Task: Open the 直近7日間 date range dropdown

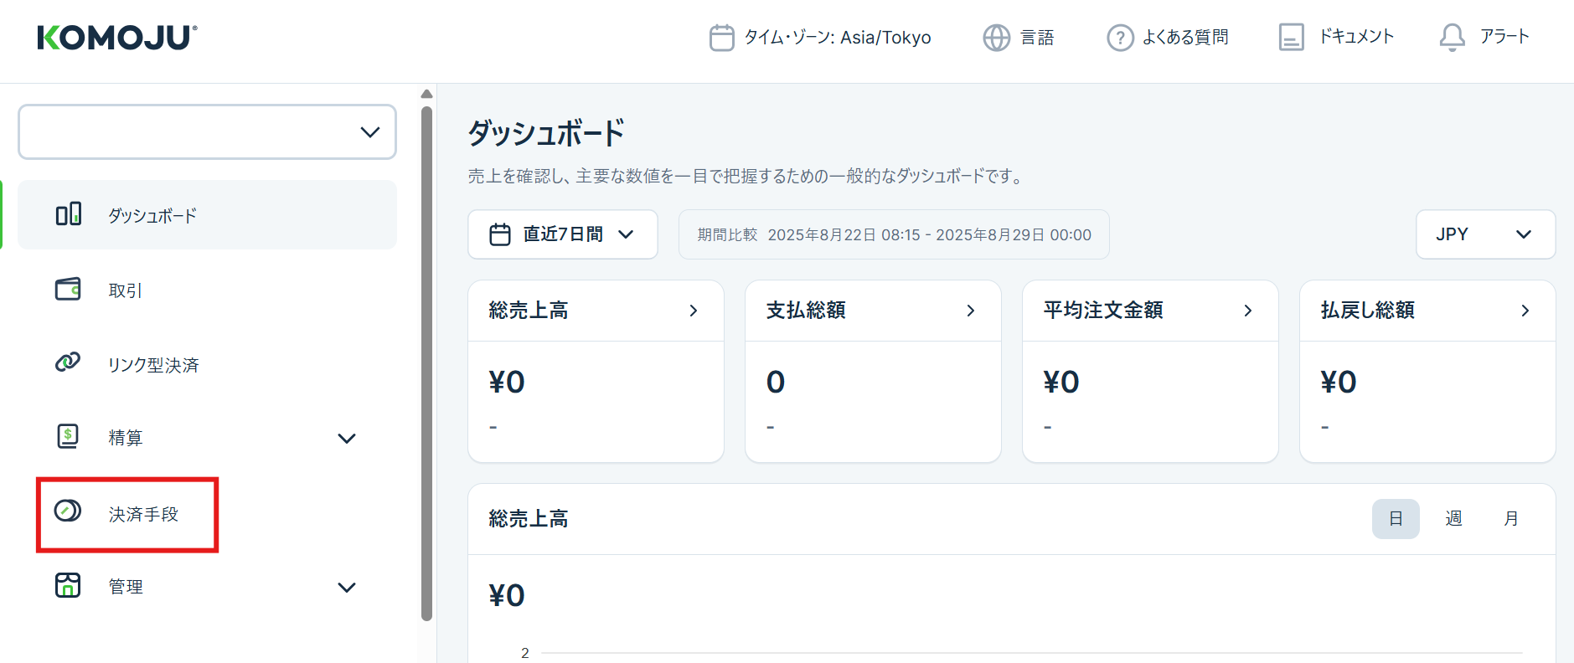Action: [562, 234]
